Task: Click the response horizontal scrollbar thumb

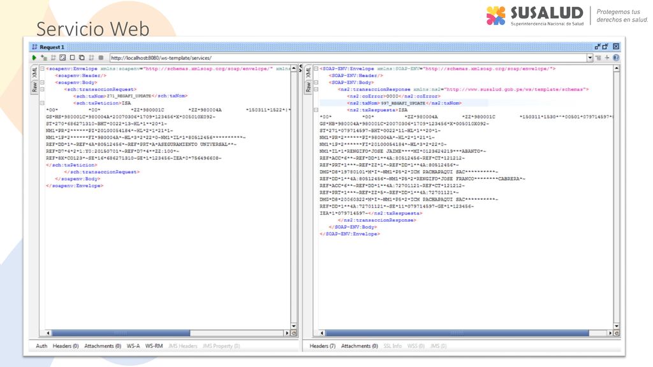Action: click(457, 333)
